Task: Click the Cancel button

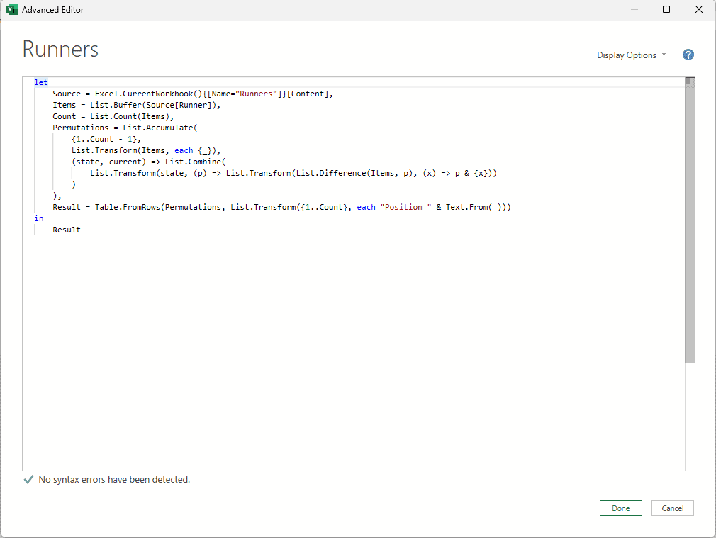Action: pyautogui.click(x=672, y=508)
